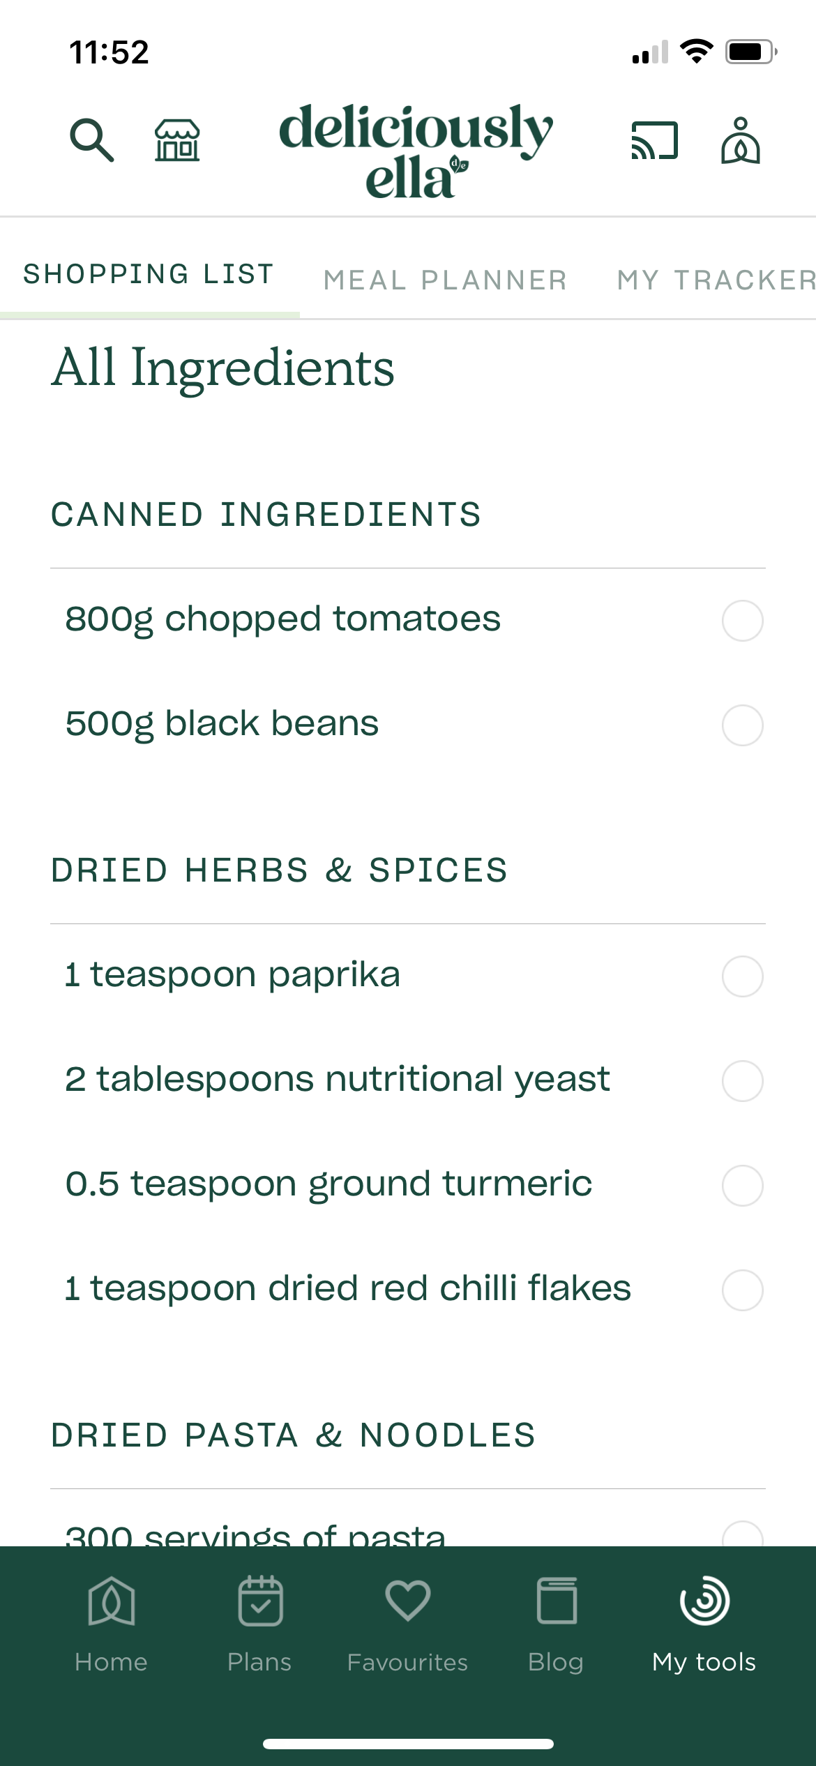816x1766 pixels.
Task: Mark 500g black beans as bought
Action: (x=742, y=724)
